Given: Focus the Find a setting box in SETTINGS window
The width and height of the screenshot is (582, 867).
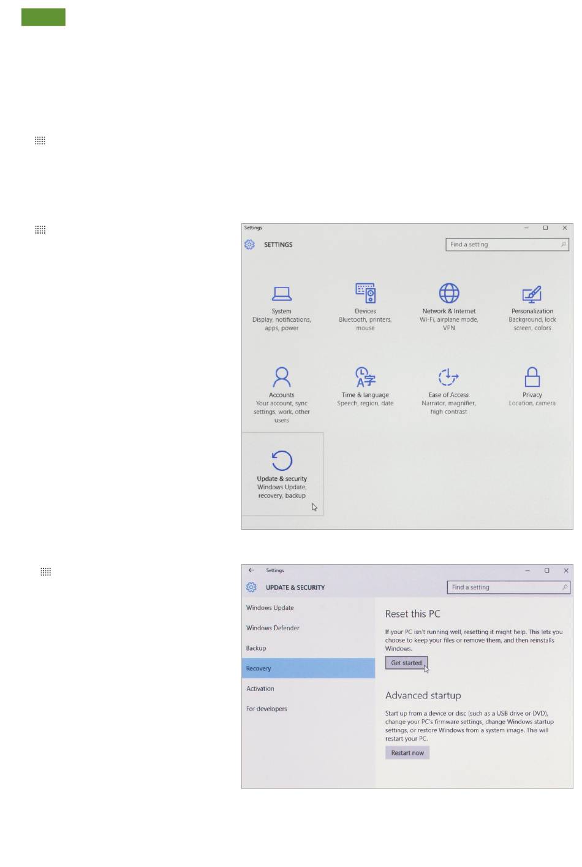Looking at the screenshot, I should pos(507,245).
